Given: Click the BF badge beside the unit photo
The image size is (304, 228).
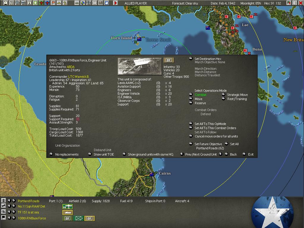Looking at the screenshot, I should [169, 60].
